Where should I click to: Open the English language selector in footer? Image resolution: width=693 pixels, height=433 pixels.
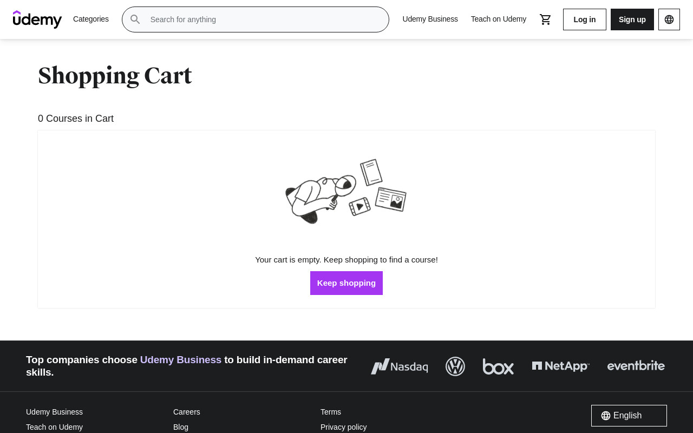click(x=629, y=416)
